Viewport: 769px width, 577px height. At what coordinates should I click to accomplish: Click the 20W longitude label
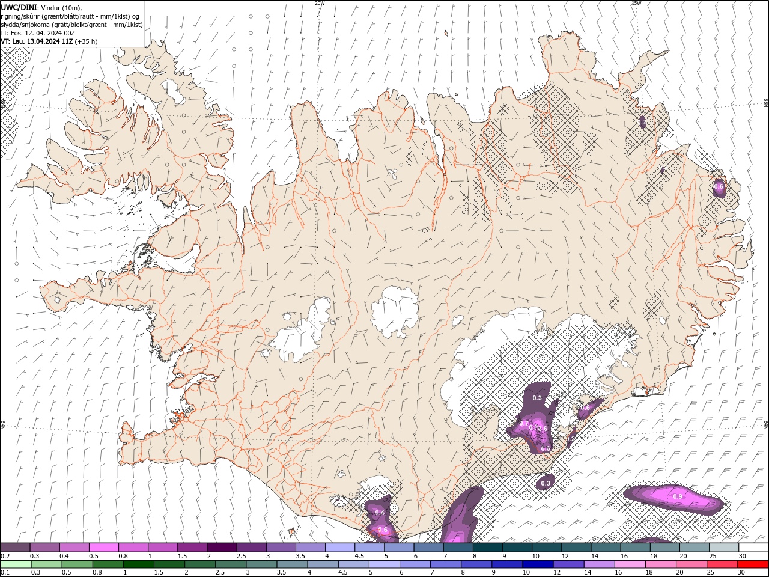[320, 3]
